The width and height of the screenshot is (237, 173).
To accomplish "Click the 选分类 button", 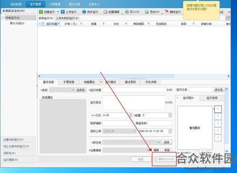I will [219, 90].
